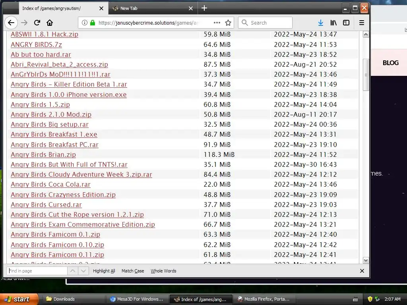Click Angry Birds Famicom 0.10.zip link
The height and width of the screenshot is (305, 407).
tap(57, 245)
